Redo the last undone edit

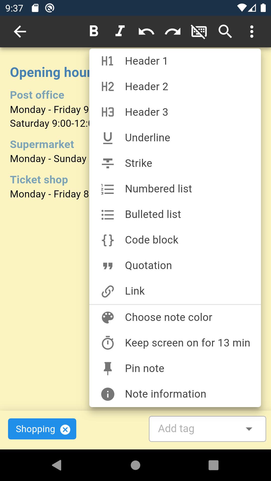[x=173, y=32]
